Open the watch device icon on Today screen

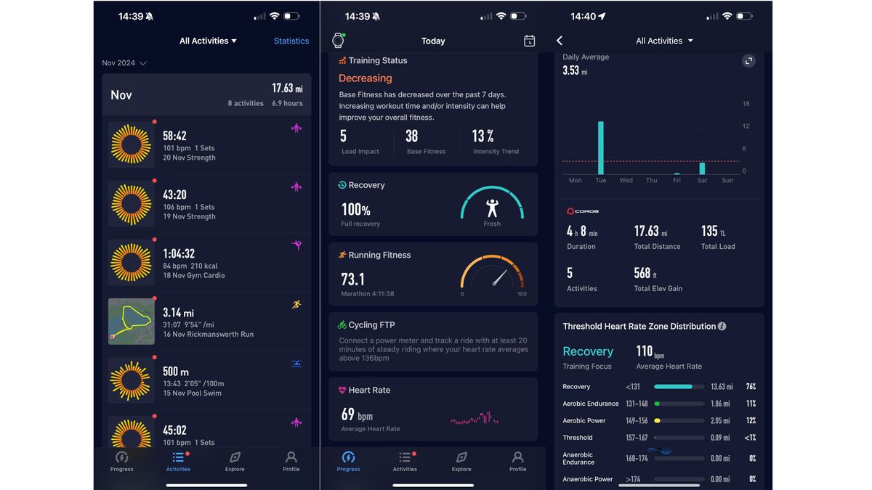(x=338, y=41)
